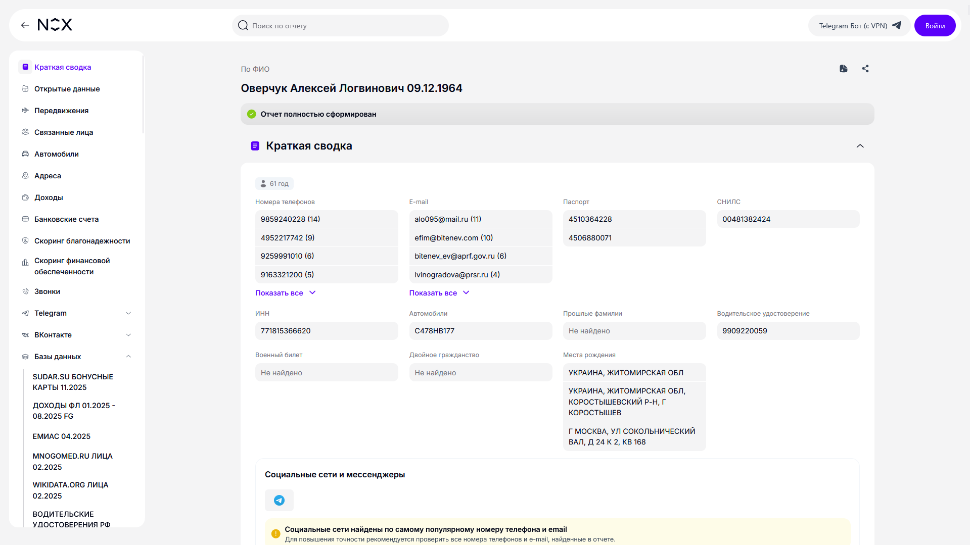Click the Автомобили car icon
This screenshot has height=545, width=970.
point(25,154)
